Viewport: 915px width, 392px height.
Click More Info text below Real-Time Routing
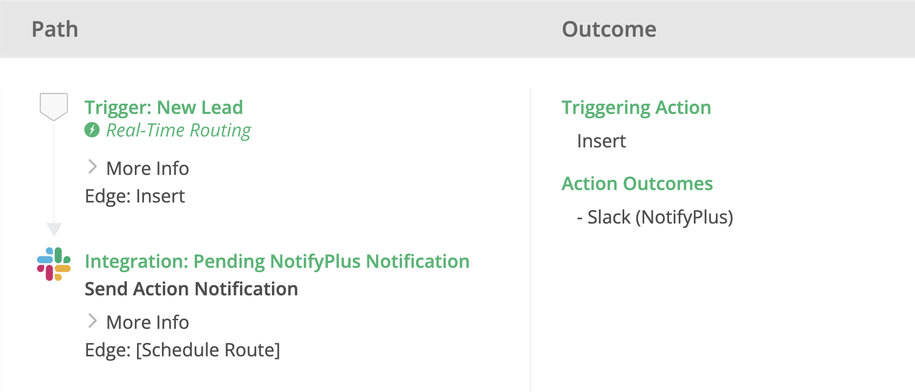pos(147,168)
